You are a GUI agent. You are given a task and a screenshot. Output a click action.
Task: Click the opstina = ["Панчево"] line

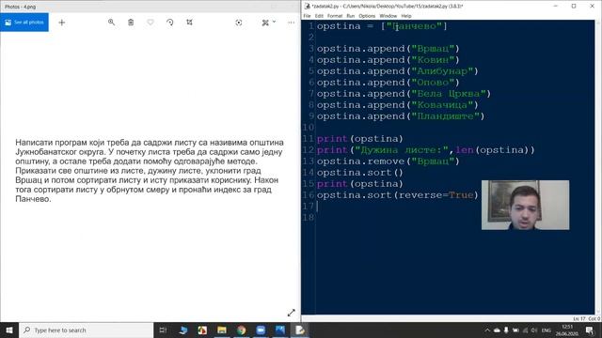click(x=382, y=26)
